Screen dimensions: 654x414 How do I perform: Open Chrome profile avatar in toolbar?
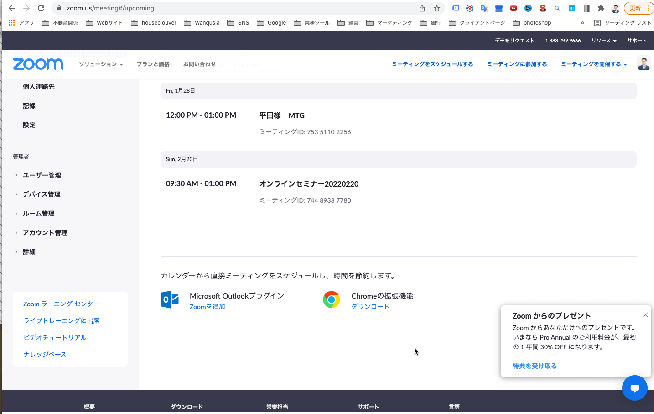pyautogui.click(x=616, y=8)
